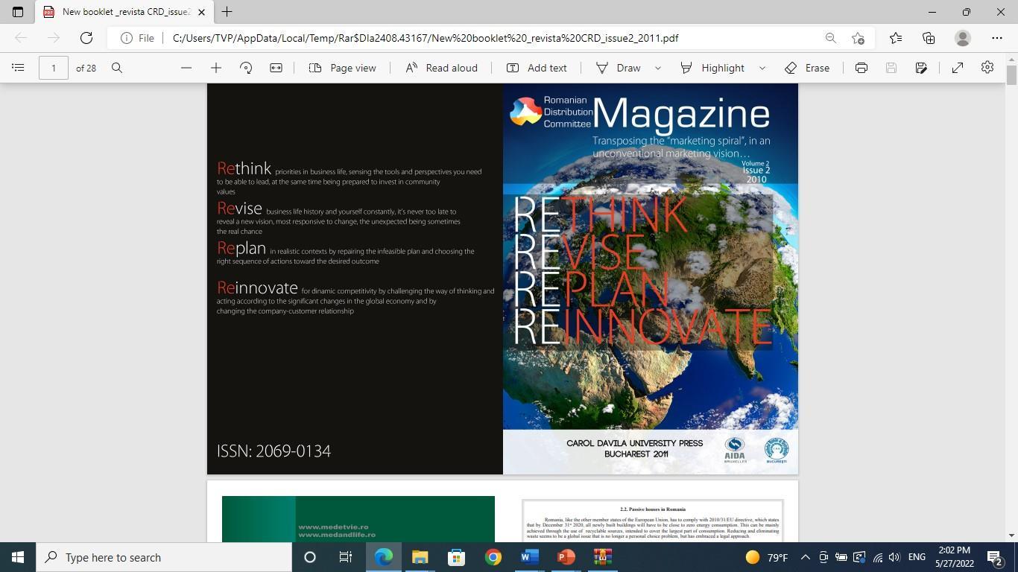The width and height of the screenshot is (1018, 572).
Task: Click the Magazine title on the cover
Action: [681, 113]
